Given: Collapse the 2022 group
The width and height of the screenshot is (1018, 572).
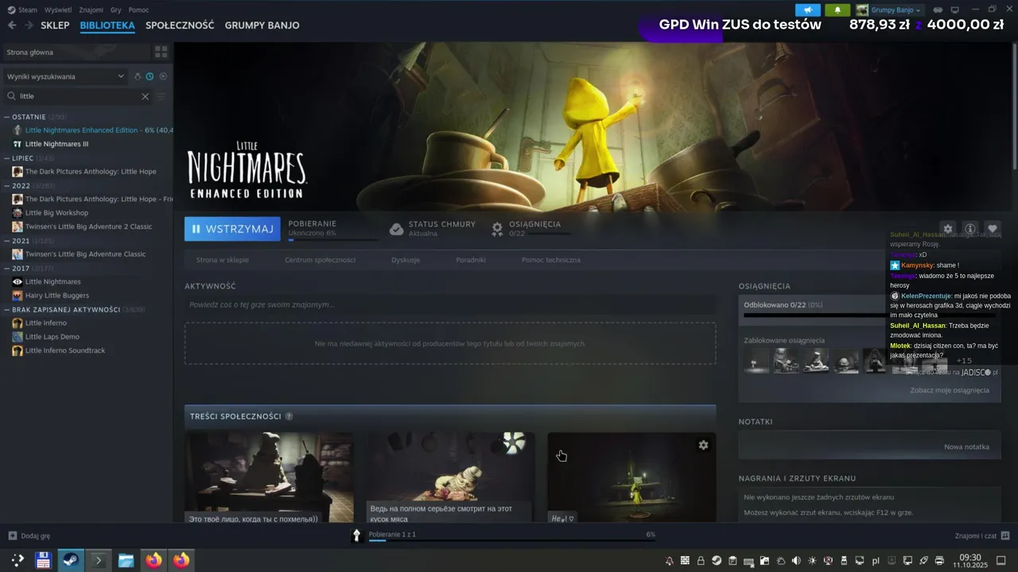Looking at the screenshot, I should (x=7, y=186).
